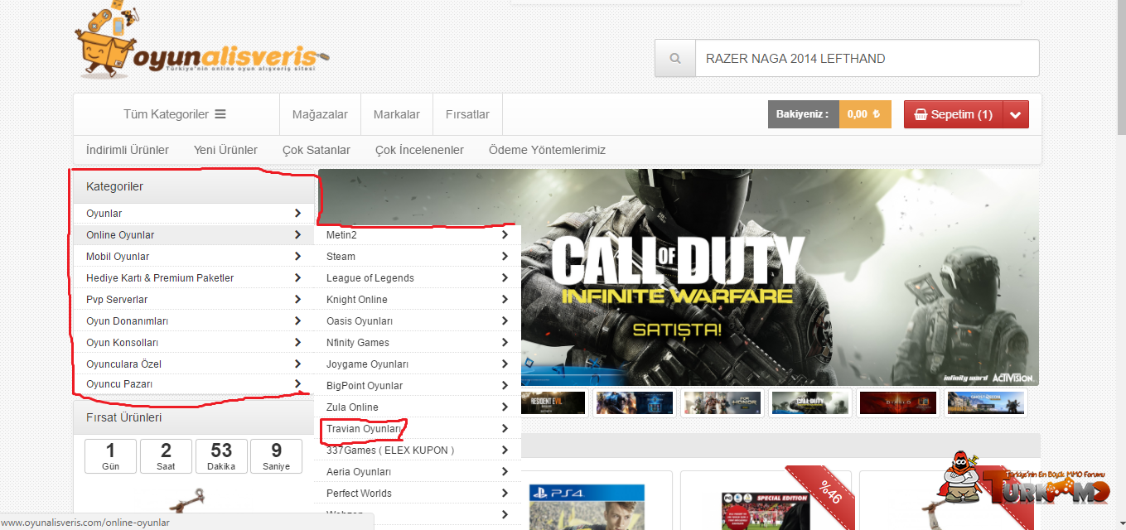
Task: Select Zula Online
Action: [418, 407]
